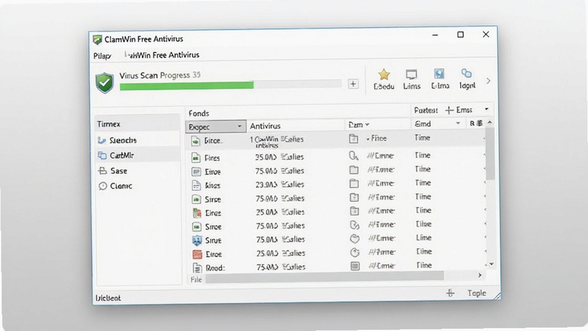The height and width of the screenshot is (331, 588).
Task: Open the Eimd column dropdown
Action: tap(457, 124)
